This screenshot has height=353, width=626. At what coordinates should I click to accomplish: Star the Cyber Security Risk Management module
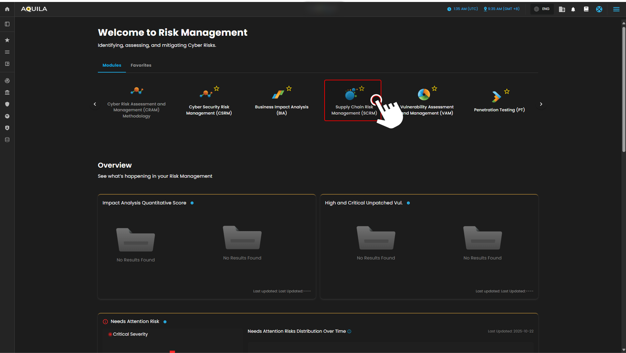[x=217, y=89]
